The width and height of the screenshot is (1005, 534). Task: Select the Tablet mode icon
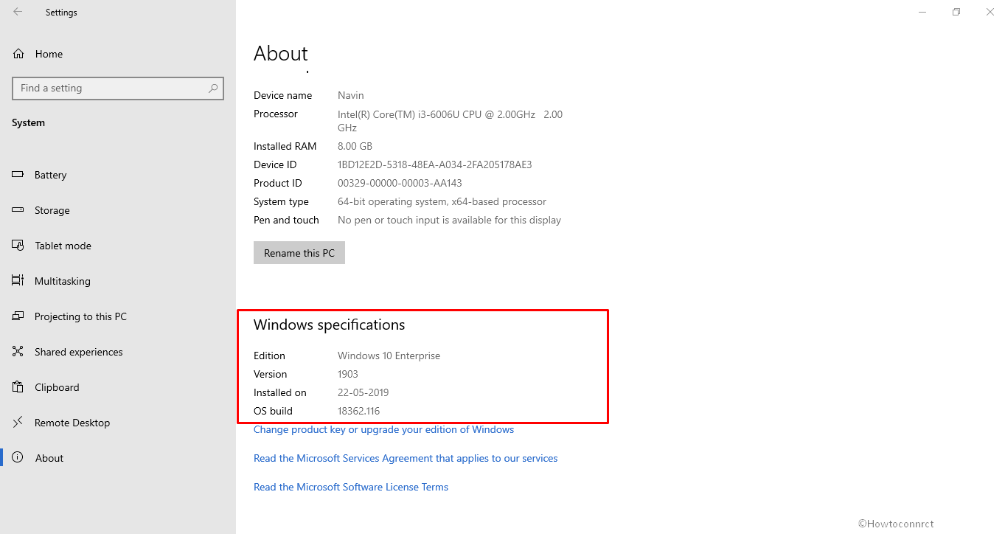coord(18,246)
